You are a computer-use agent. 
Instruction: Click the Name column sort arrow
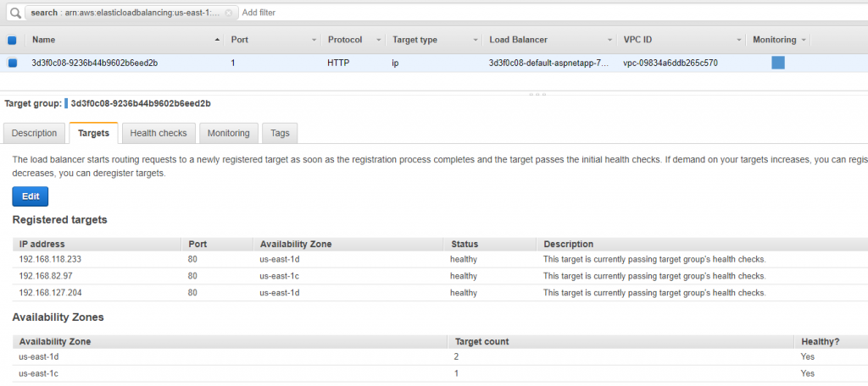216,41
